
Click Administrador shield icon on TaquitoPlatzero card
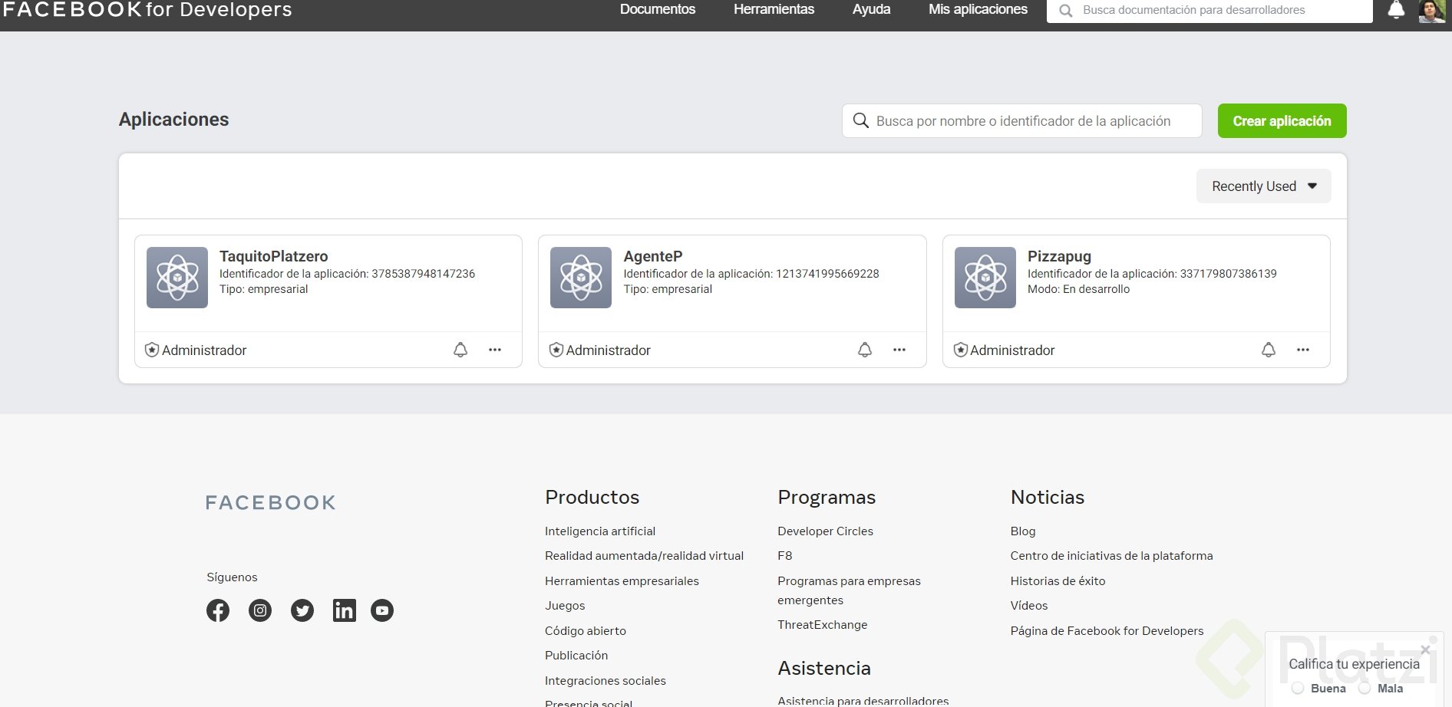152,350
